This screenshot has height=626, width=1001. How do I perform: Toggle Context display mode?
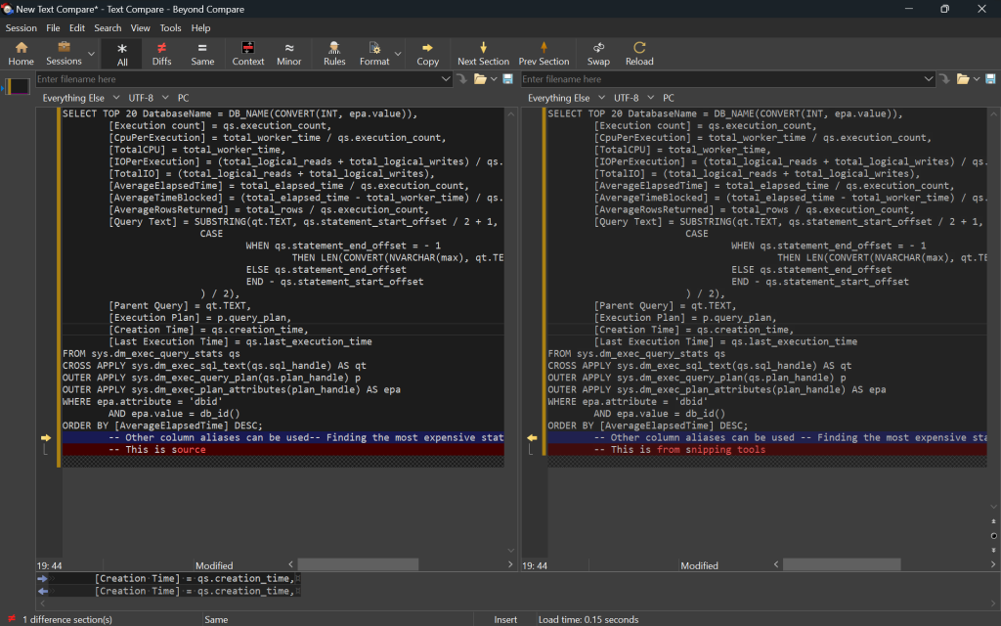tap(248, 53)
